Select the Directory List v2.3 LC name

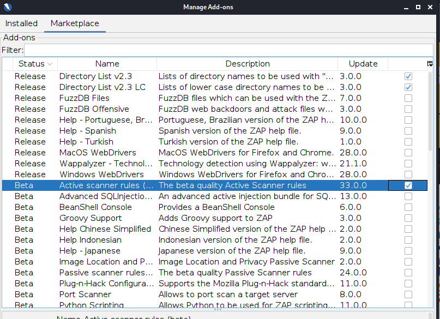pos(102,87)
